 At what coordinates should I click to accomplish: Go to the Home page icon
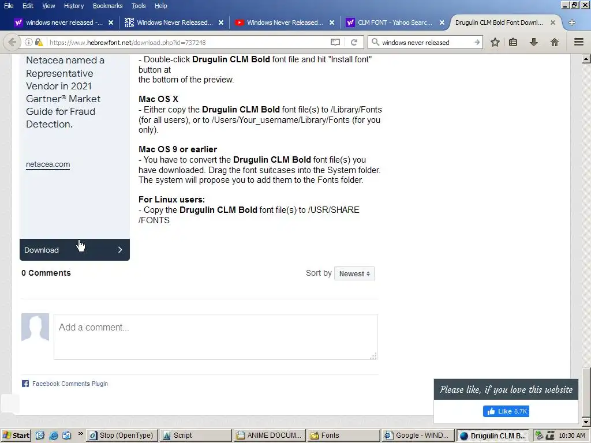pos(555,42)
